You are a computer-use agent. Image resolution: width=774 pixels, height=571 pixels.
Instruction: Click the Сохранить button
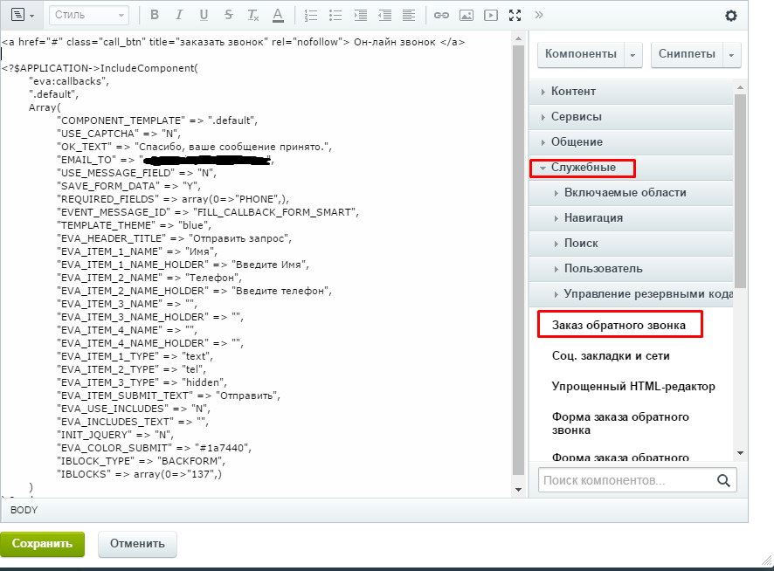42,544
